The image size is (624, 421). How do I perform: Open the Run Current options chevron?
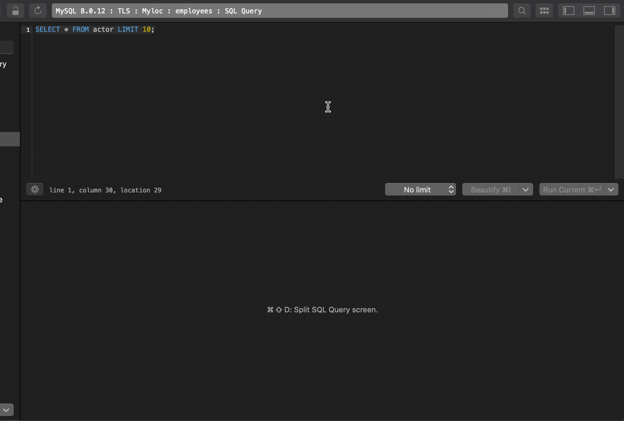pos(611,189)
